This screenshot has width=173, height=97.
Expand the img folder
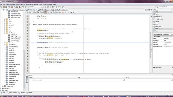point(5,23)
